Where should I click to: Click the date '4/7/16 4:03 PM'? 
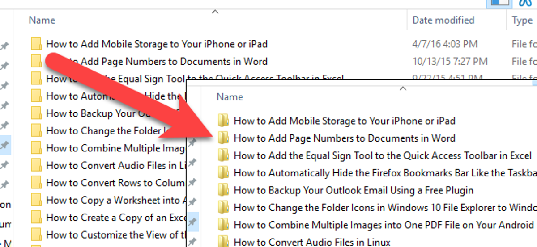(445, 44)
